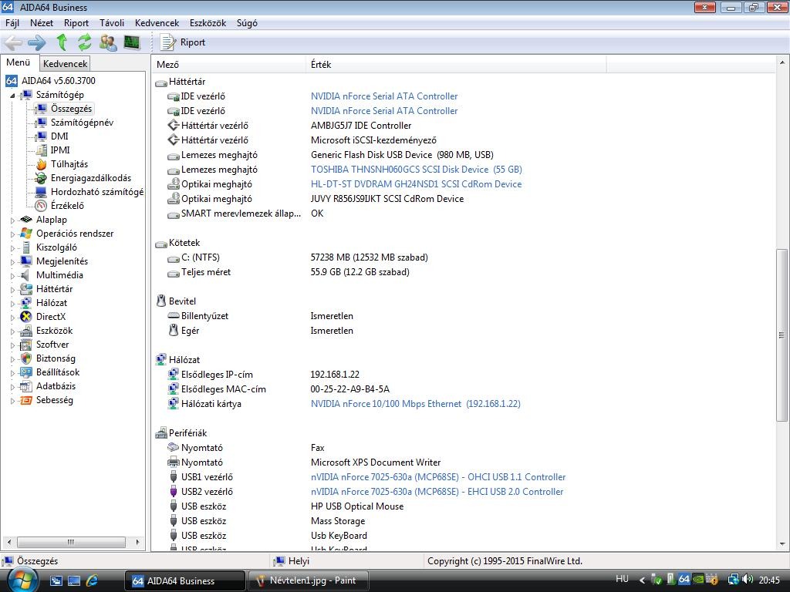Image resolution: width=790 pixels, height=592 pixels.
Task: Select the HP USB Optical Mouse row
Action: pyautogui.click(x=357, y=506)
